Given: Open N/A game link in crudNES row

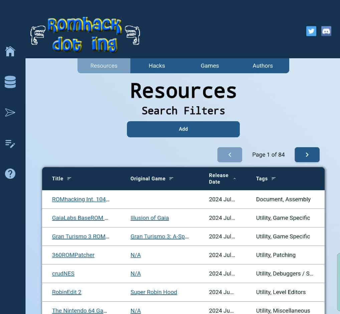Looking at the screenshot, I should [136, 274].
